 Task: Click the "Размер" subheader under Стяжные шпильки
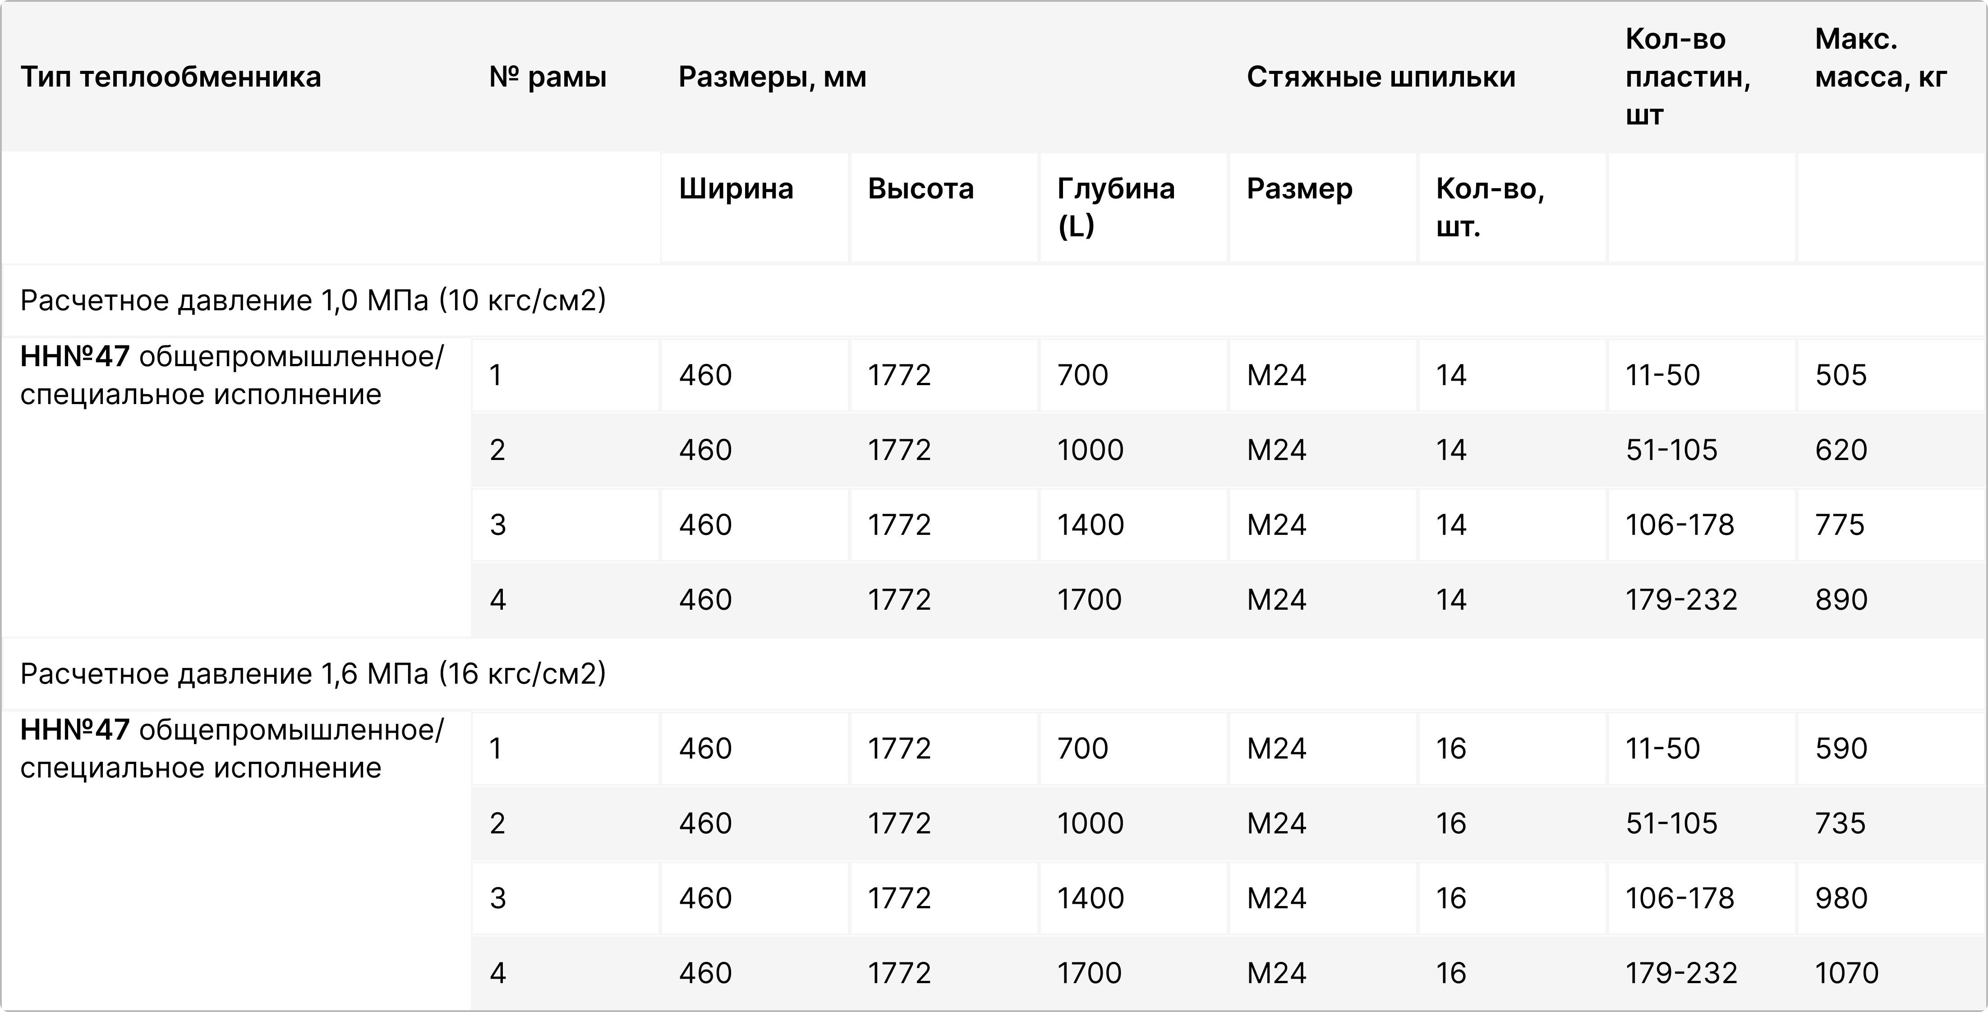tap(1300, 189)
